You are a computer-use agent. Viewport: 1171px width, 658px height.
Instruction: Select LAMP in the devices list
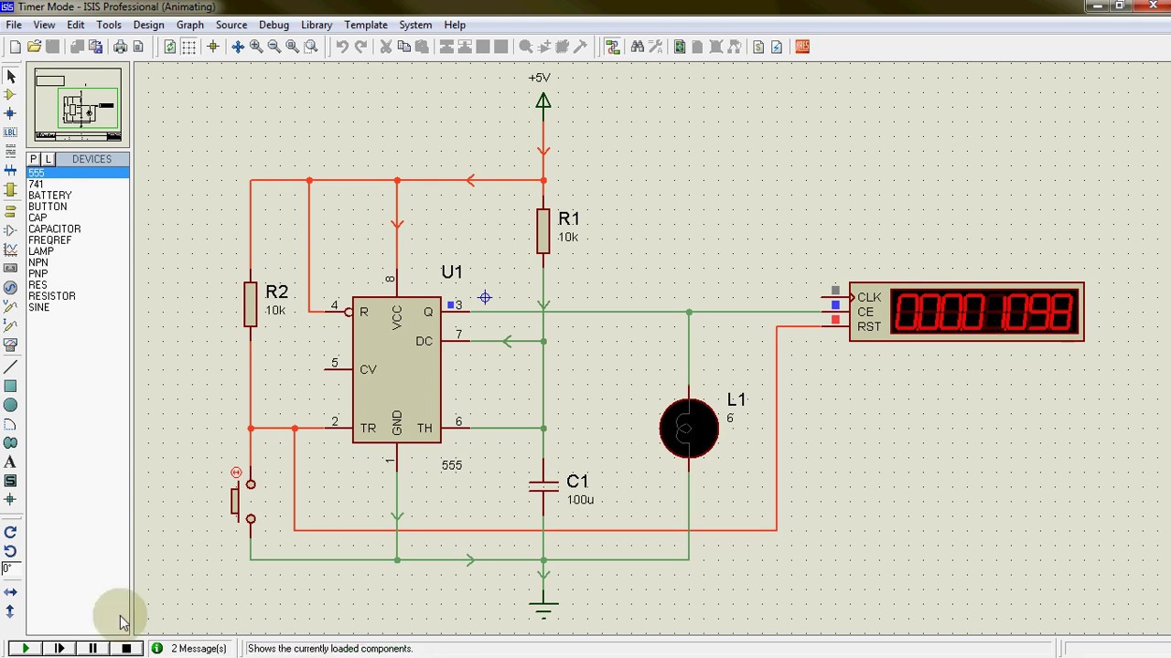(78, 251)
